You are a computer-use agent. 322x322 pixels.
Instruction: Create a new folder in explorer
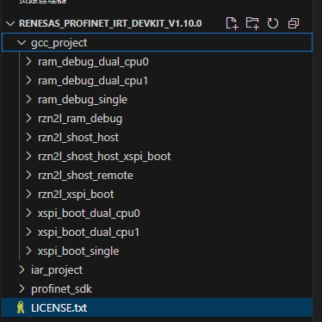(252, 23)
